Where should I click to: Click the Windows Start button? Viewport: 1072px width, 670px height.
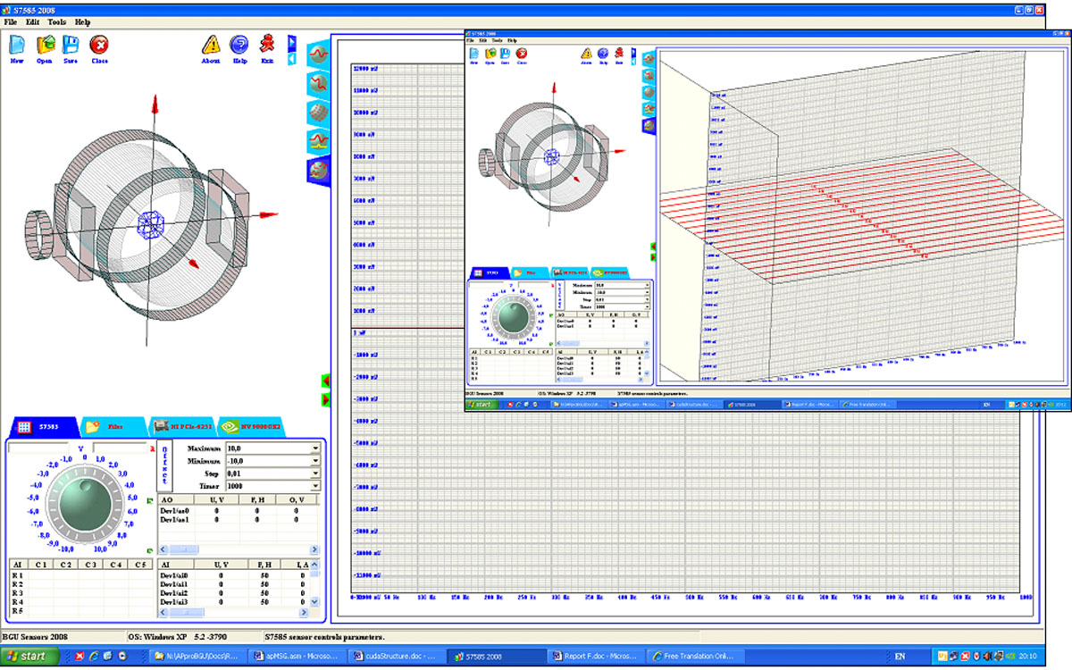click(x=30, y=657)
